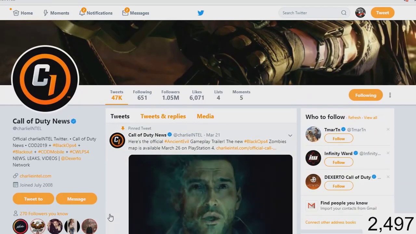Click the DEXERTO Call of Duty avatar

313,182
